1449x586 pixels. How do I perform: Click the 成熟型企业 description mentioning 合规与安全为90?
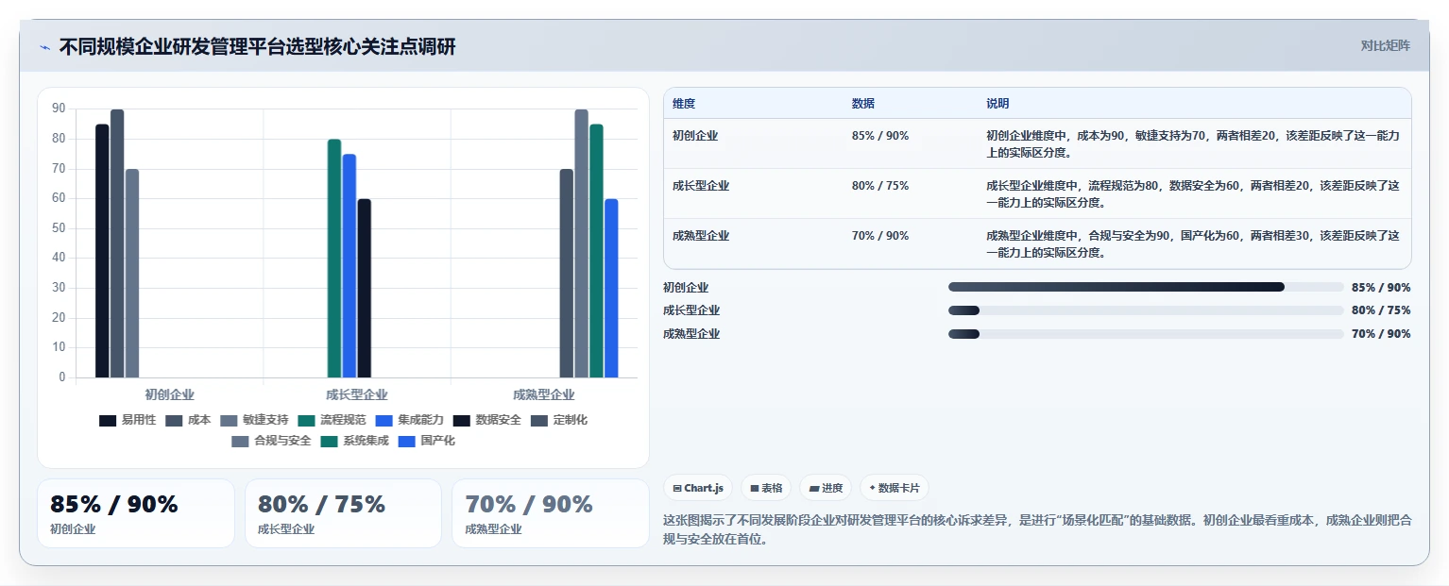[1193, 244]
